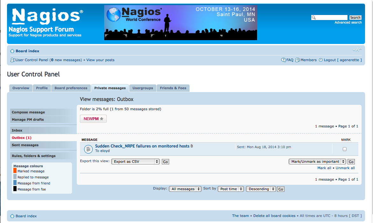The image size is (373, 223).
Task: Click the orange Marked message colour swatch
Action: point(15,171)
